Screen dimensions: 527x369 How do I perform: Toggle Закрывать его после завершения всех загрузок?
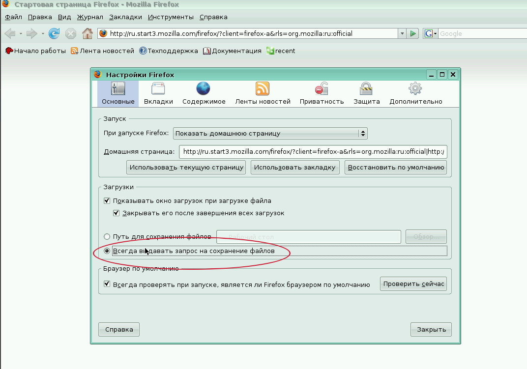(x=117, y=213)
